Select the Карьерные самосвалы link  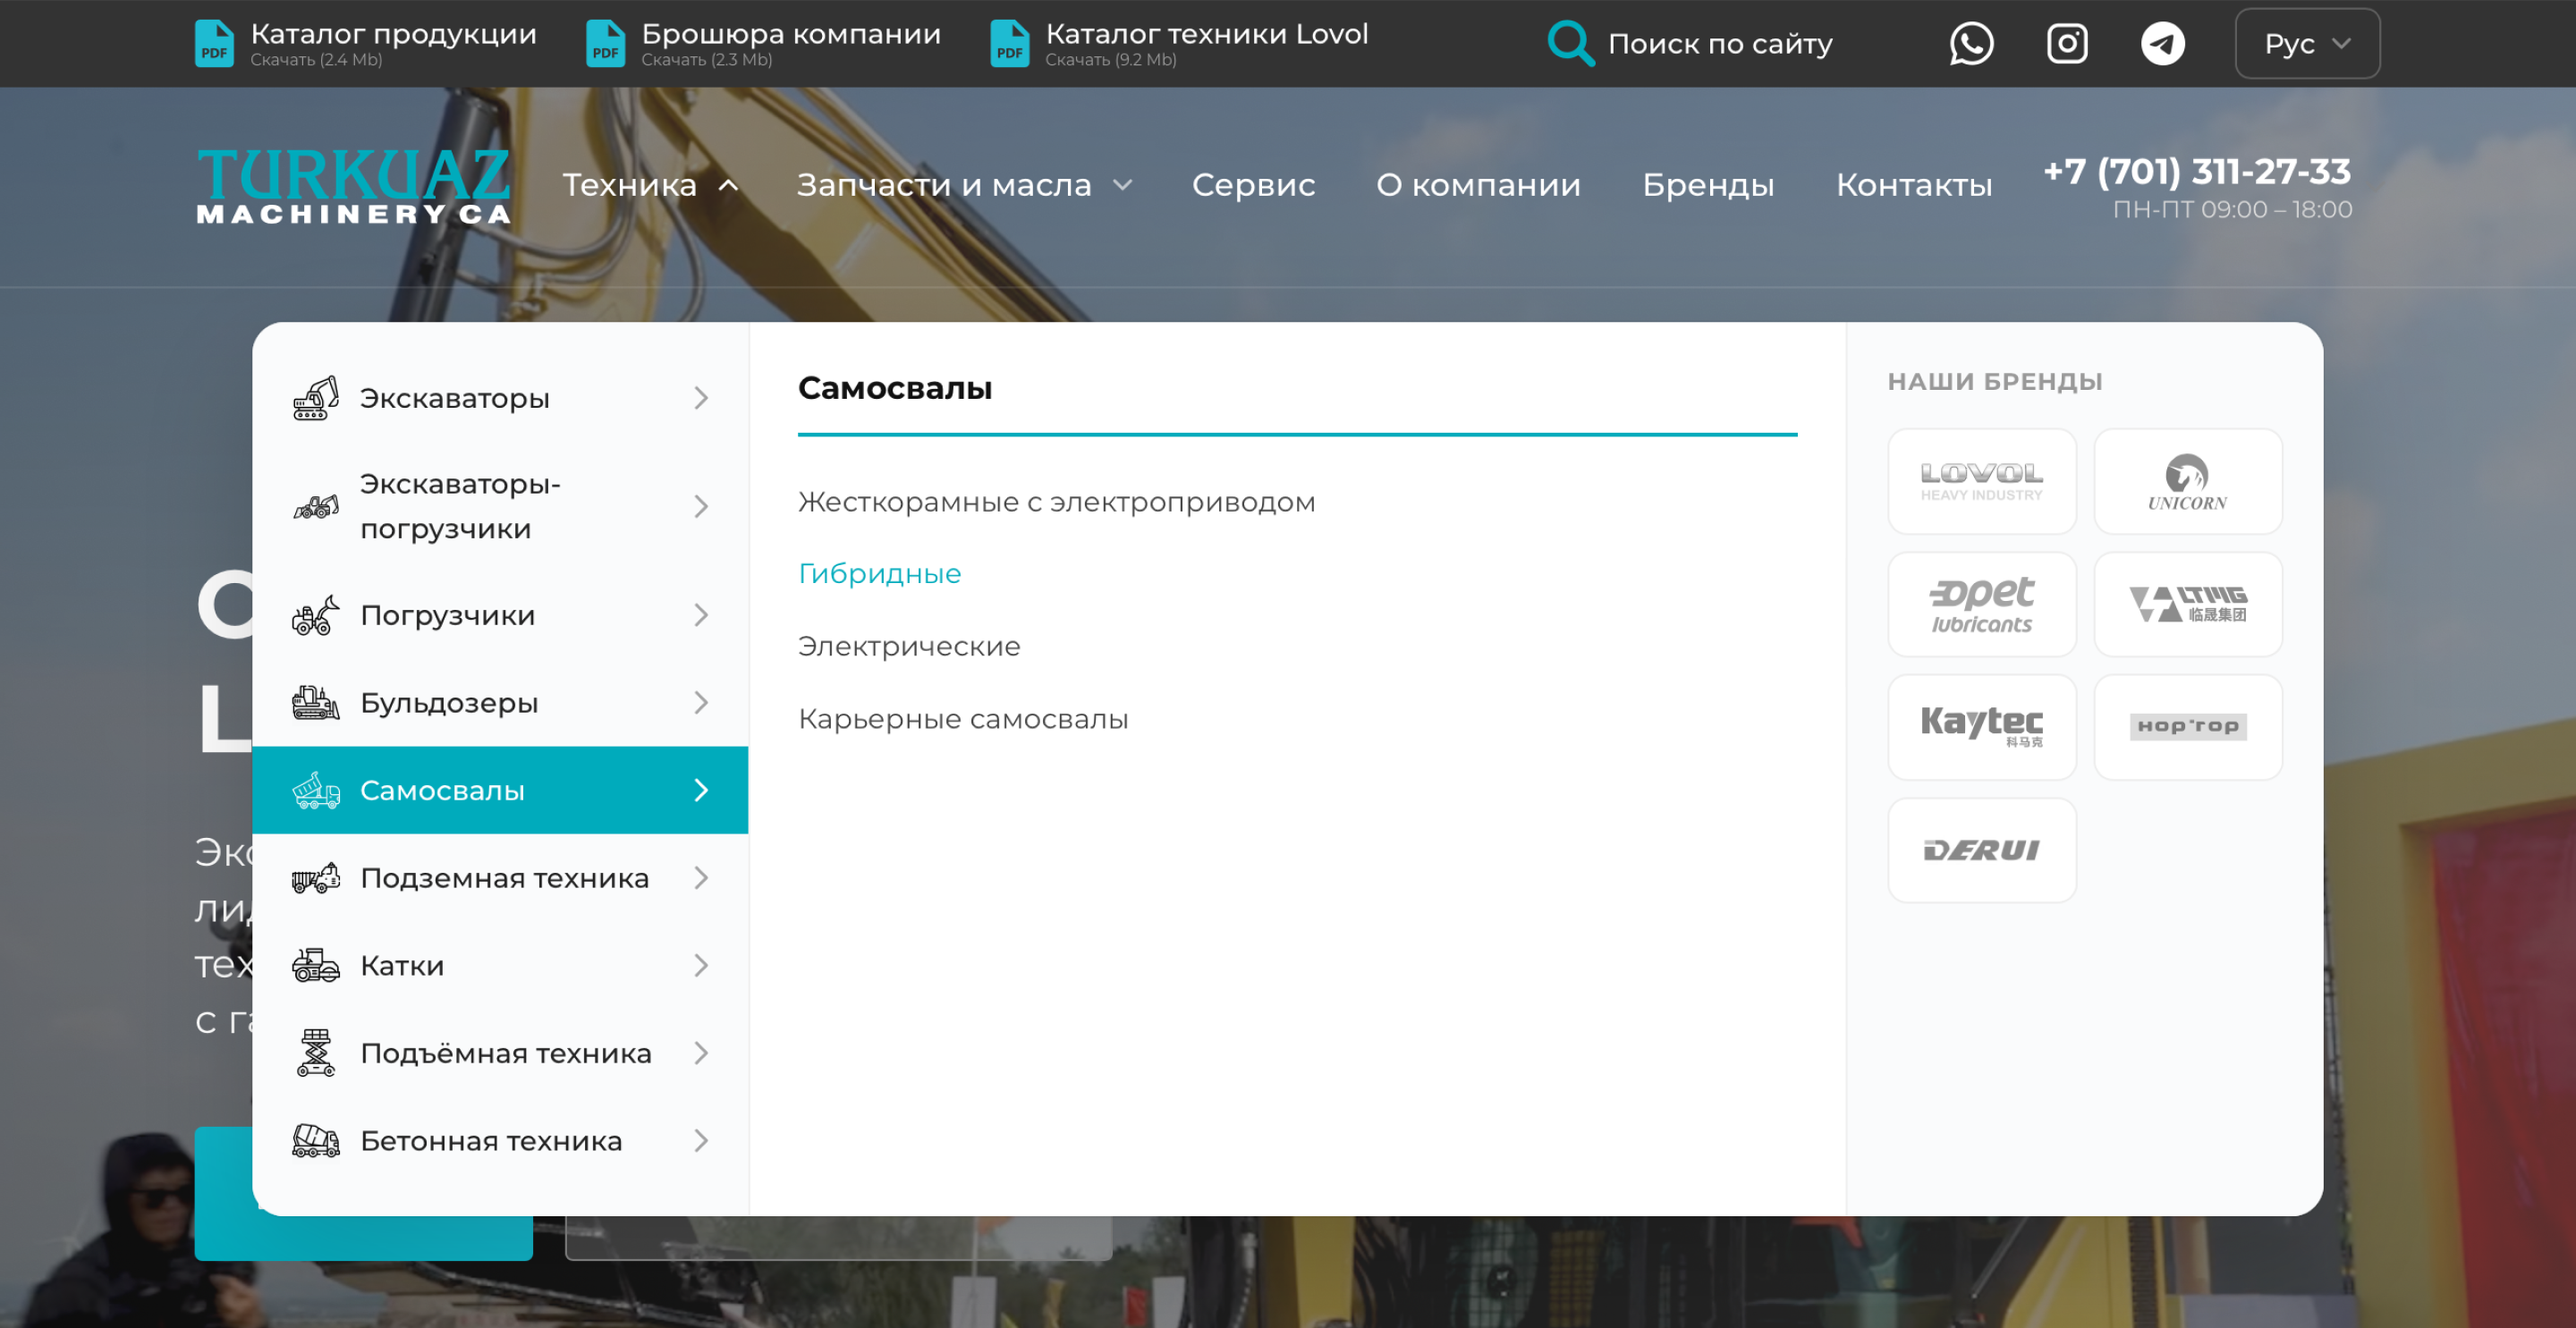point(963,719)
